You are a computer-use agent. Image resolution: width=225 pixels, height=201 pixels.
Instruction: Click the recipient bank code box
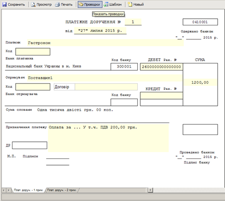124,102
